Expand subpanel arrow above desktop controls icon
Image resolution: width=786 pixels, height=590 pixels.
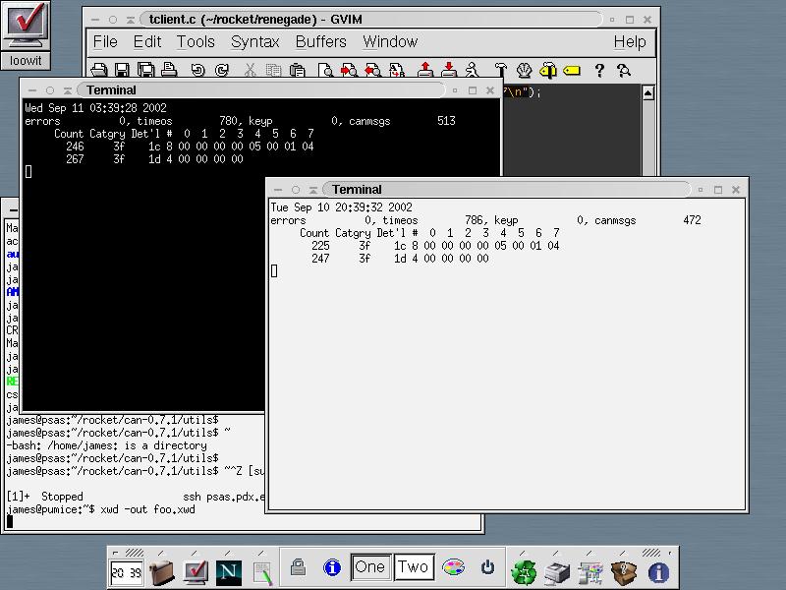pyautogui.click(x=589, y=553)
